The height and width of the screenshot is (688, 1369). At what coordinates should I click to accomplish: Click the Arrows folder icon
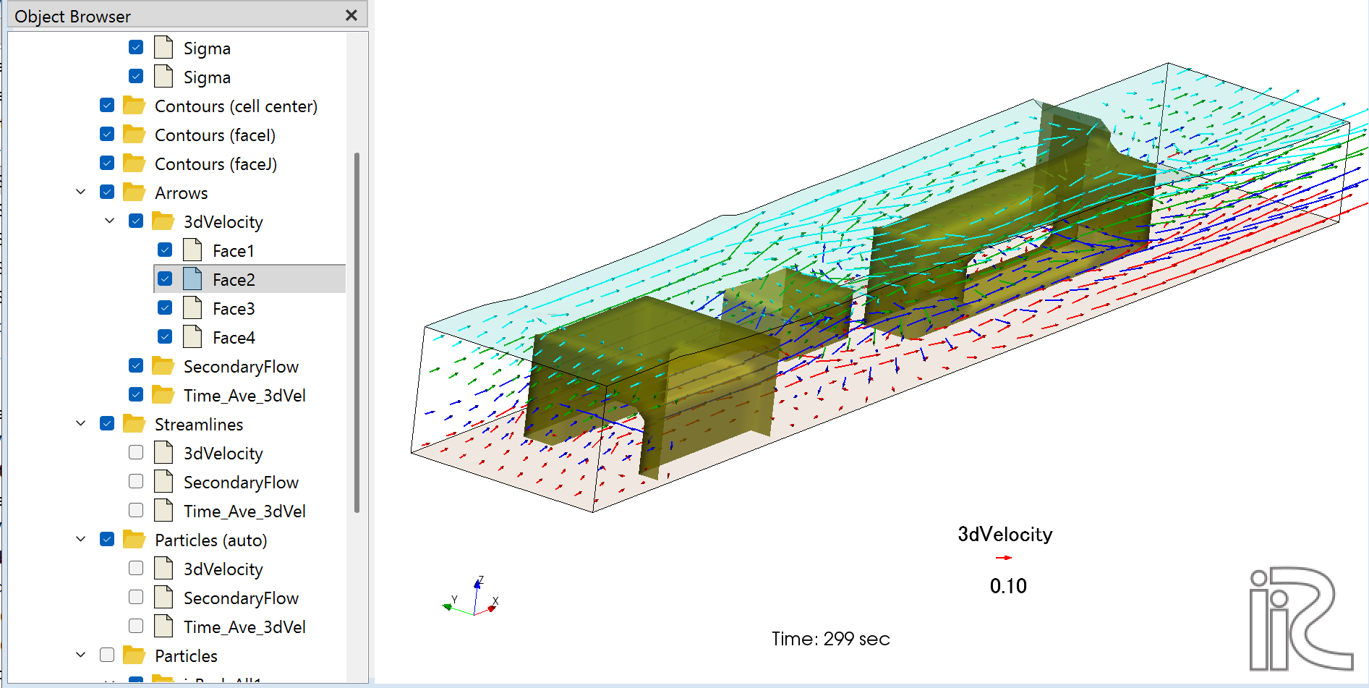coord(134,192)
